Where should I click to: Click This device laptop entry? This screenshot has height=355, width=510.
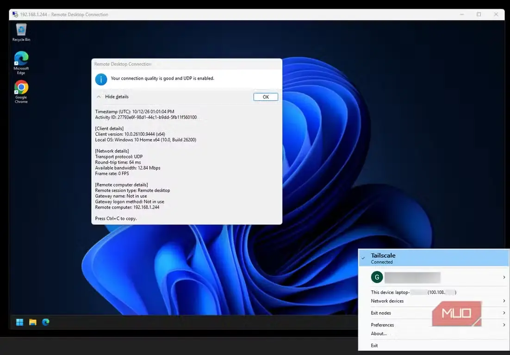[413, 292]
